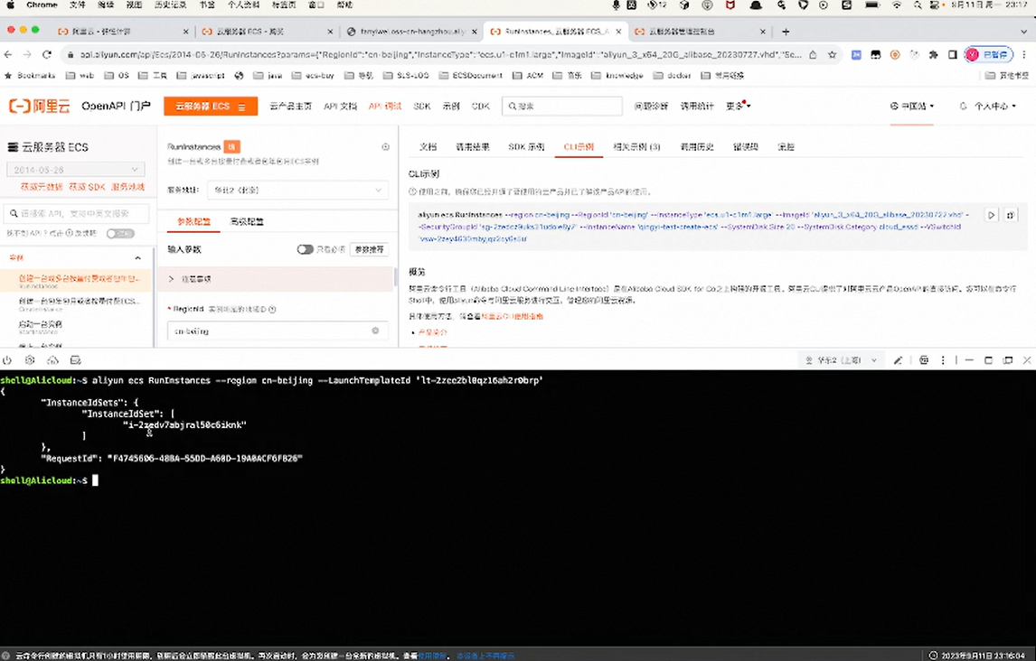1036x661 pixels.
Task: Switch to the 调用结果 tab
Action: (473, 146)
